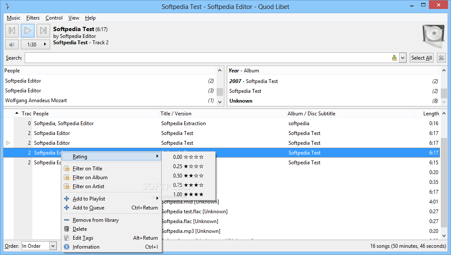Expand the Add to Playlist submenu arrow
Image resolution: width=451 pixels, height=255 pixels.
tap(157, 198)
